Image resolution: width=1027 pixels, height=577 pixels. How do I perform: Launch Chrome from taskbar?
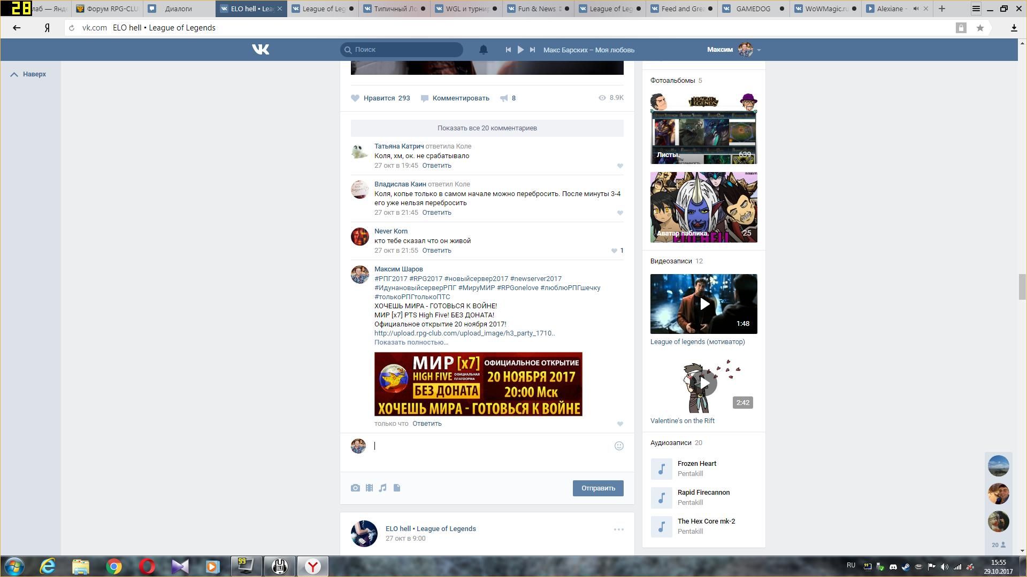113,566
